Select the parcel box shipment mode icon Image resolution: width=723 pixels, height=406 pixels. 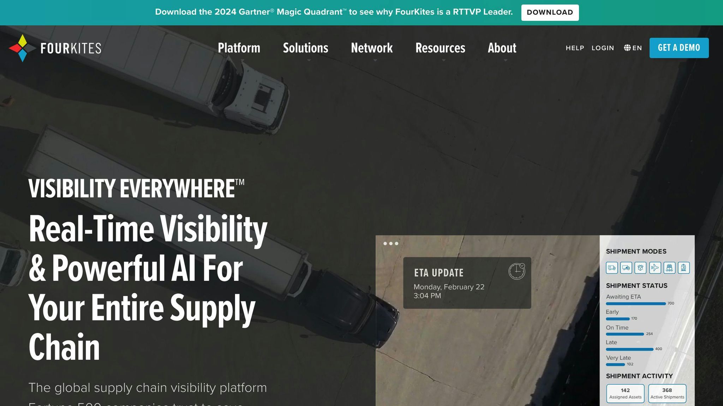640,268
